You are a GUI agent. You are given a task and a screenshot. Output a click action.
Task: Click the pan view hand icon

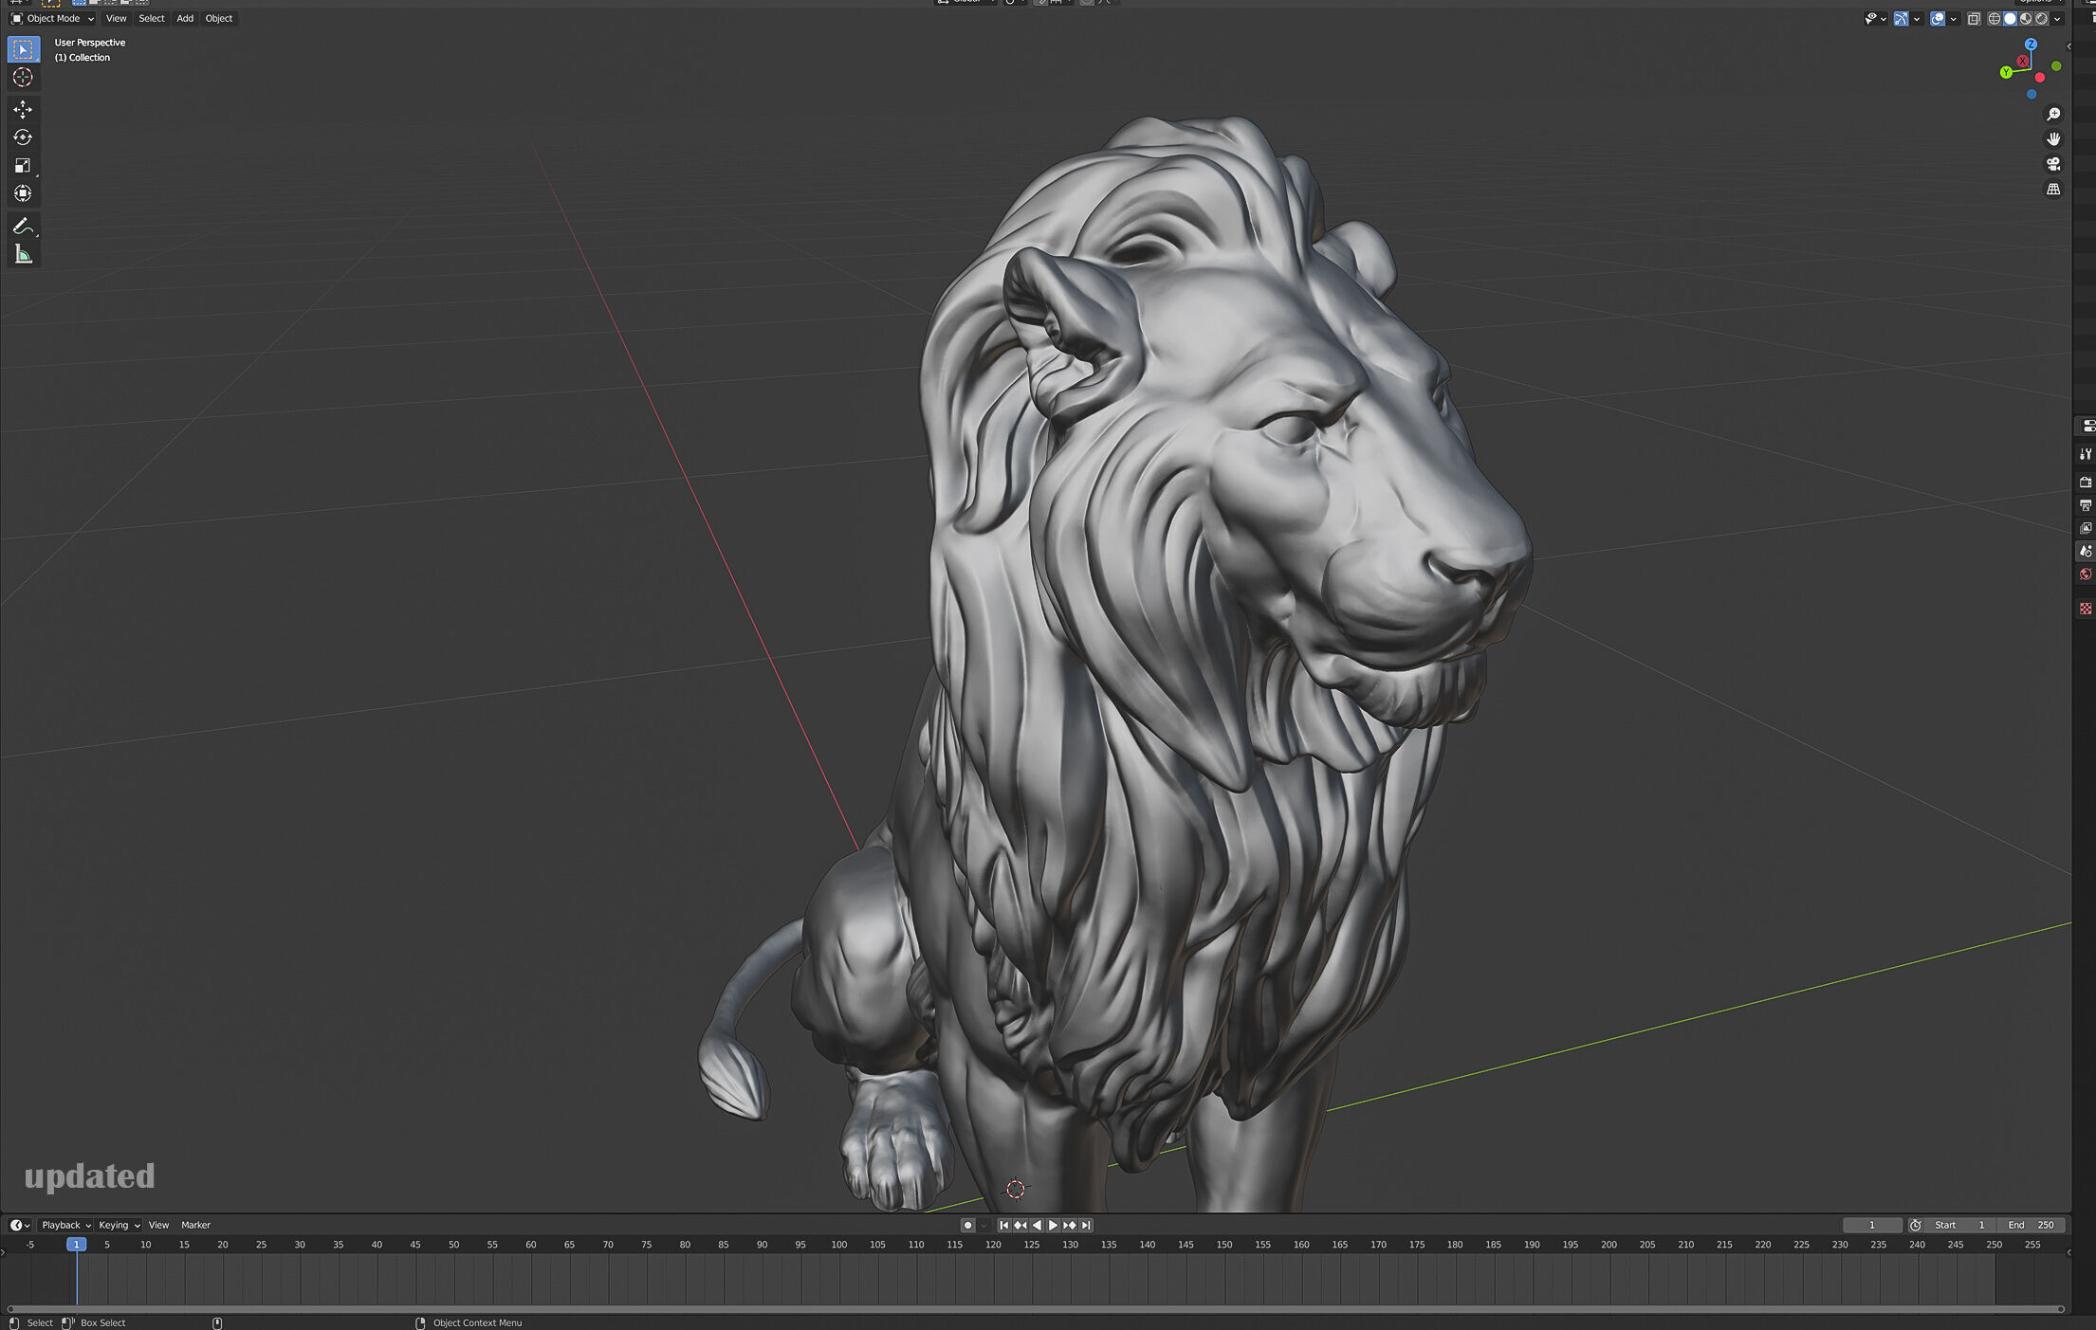2053,138
